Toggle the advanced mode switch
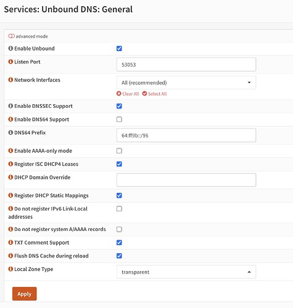 [11, 36]
